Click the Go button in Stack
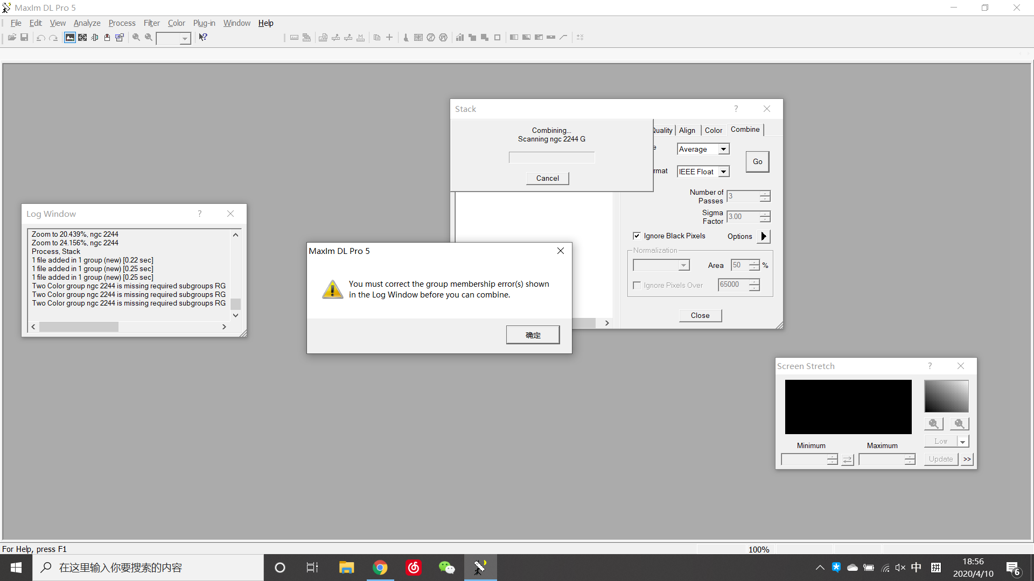The height and width of the screenshot is (581, 1034). [757, 161]
